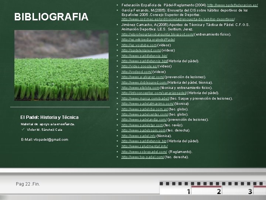Click '(tec. revés)' note beside padelstar link

[x=173, y=125]
